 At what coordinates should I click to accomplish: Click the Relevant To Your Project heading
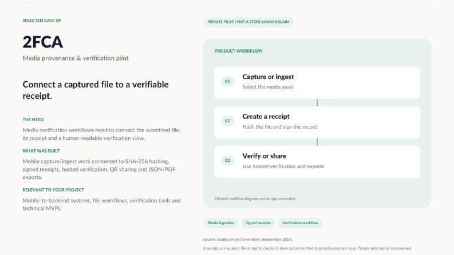pos(53,190)
